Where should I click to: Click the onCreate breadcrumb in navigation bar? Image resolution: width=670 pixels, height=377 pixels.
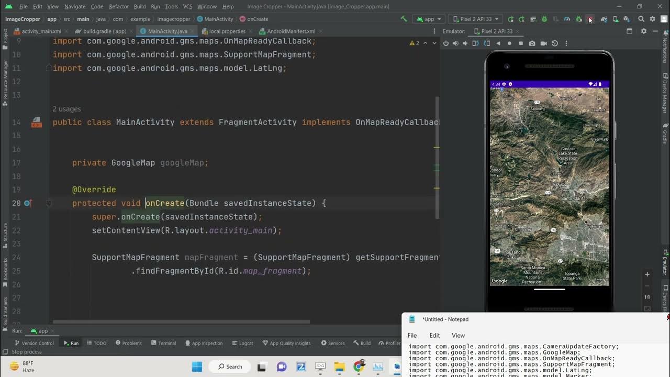[257, 19]
